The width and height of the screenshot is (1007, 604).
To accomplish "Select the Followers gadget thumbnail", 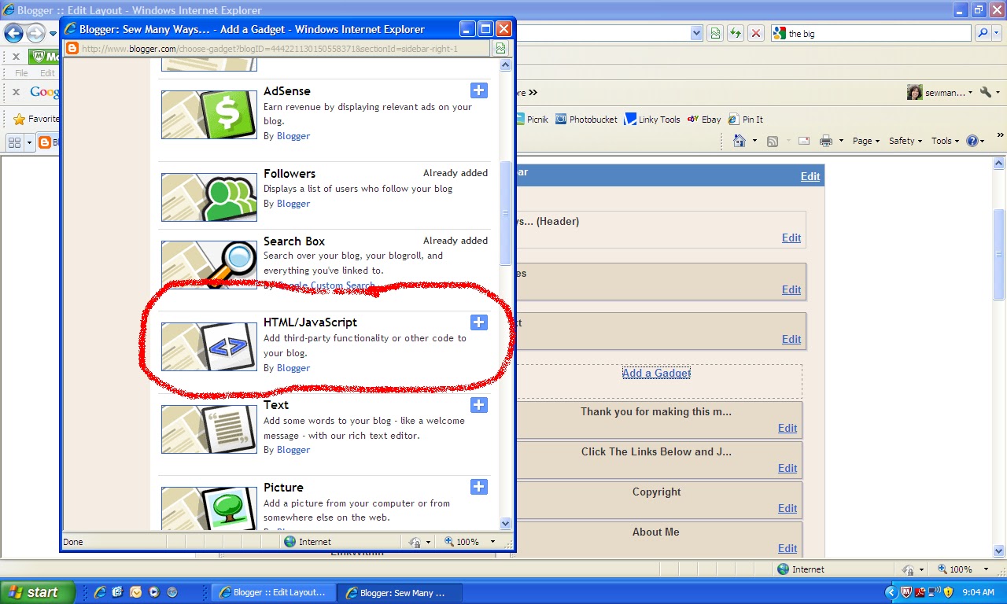I will tap(209, 197).
